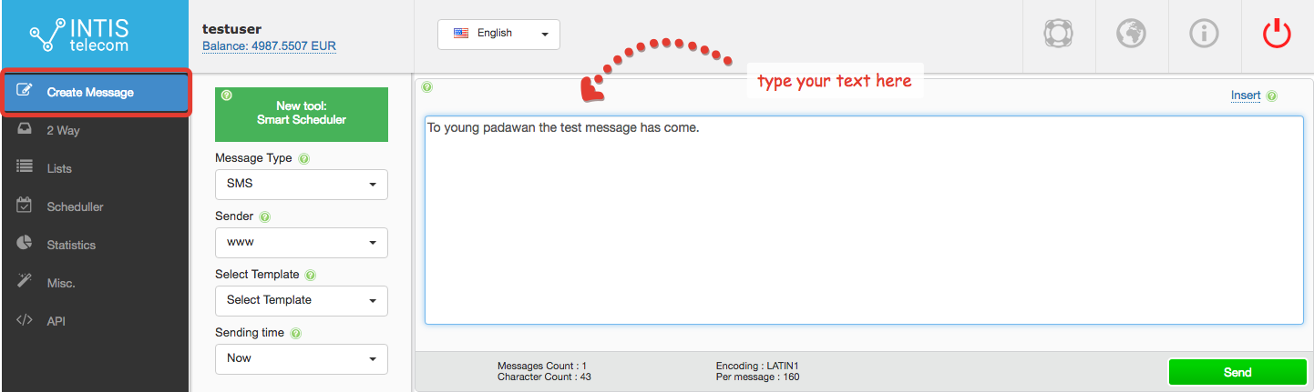The width and height of the screenshot is (1314, 392).
Task: Open the Select Template dropdown
Action: (x=302, y=300)
